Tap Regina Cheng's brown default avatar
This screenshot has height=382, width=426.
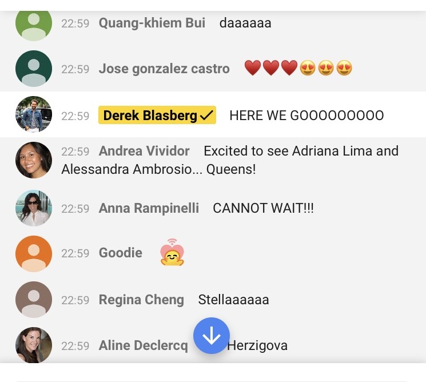click(34, 300)
